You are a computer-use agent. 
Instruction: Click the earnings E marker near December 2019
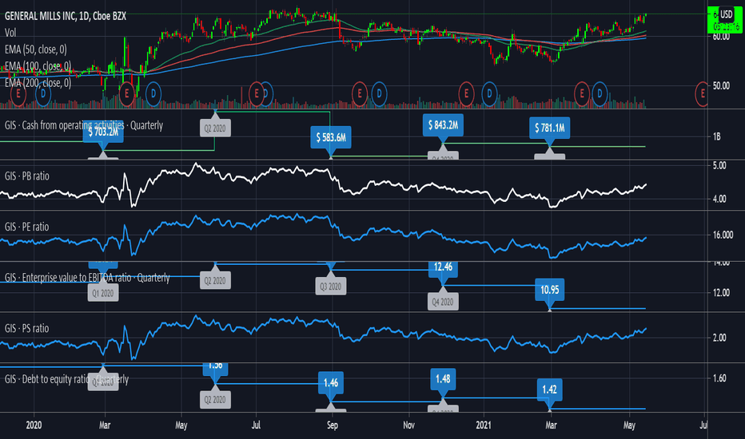[18, 94]
